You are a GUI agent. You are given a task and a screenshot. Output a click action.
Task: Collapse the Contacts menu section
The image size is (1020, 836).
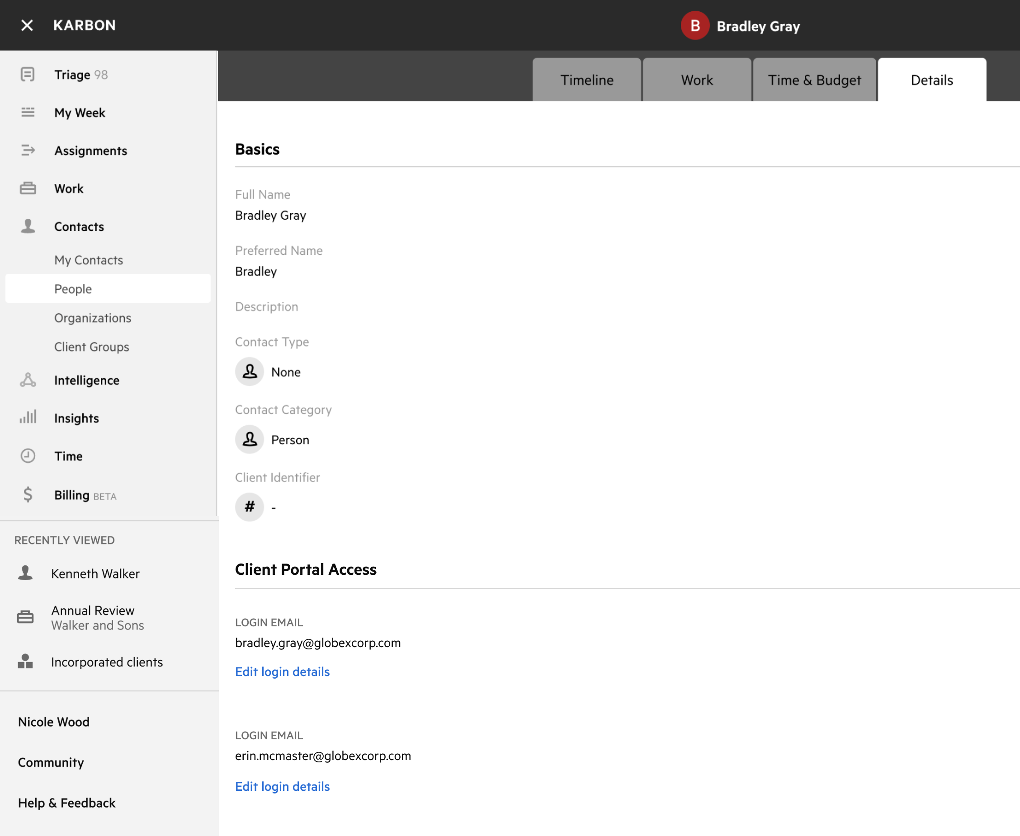point(79,227)
